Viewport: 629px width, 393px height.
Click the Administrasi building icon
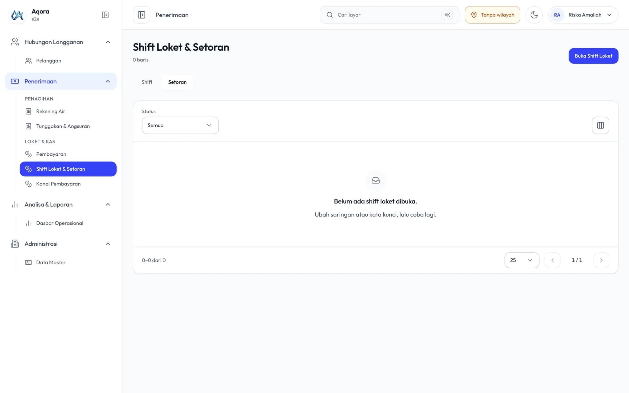pos(15,244)
